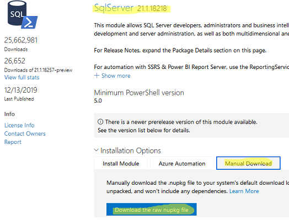The image size is (289, 220).
Task: Collapse the Installation Options section
Action: (127, 151)
